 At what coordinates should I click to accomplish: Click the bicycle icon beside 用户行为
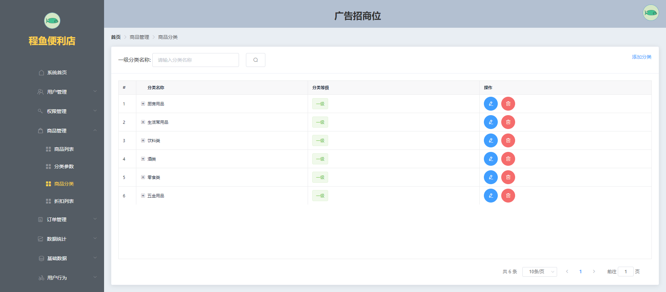pyautogui.click(x=41, y=278)
